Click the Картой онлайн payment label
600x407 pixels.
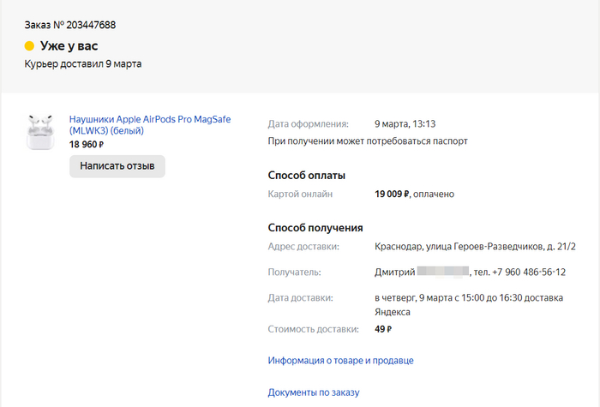[300, 195]
